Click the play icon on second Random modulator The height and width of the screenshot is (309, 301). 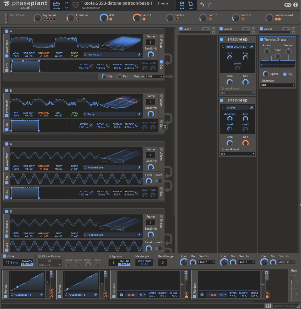click(202, 295)
